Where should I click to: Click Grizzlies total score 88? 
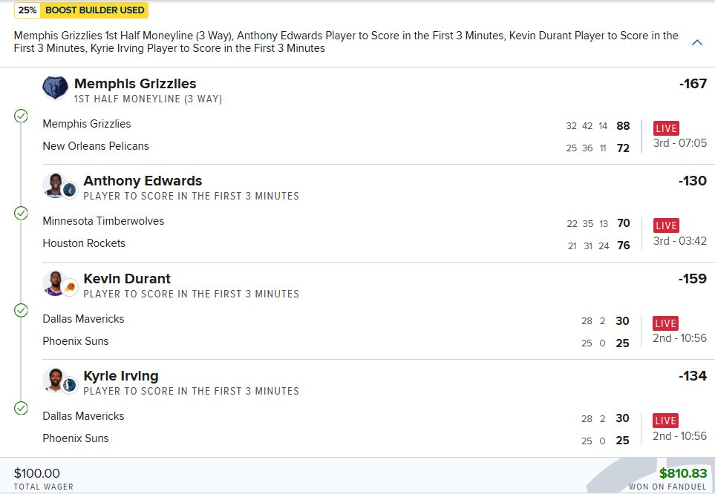(623, 126)
